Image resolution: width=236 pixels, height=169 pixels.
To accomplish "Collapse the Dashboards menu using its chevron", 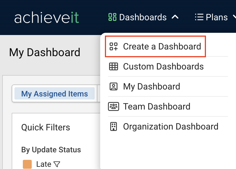I will [175, 17].
